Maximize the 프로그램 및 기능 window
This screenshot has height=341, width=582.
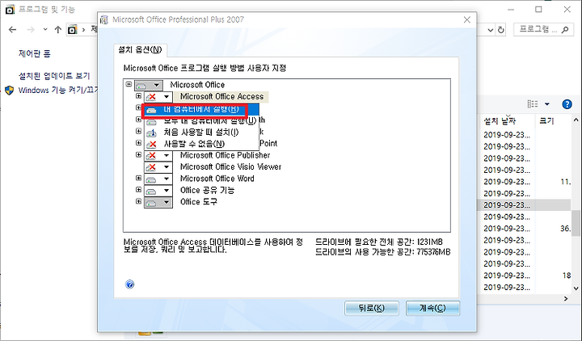[x=538, y=9]
